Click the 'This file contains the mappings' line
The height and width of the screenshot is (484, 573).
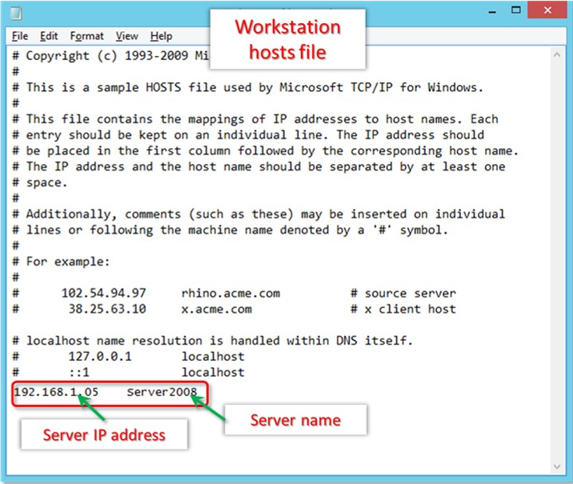pyautogui.click(x=255, y=119)
